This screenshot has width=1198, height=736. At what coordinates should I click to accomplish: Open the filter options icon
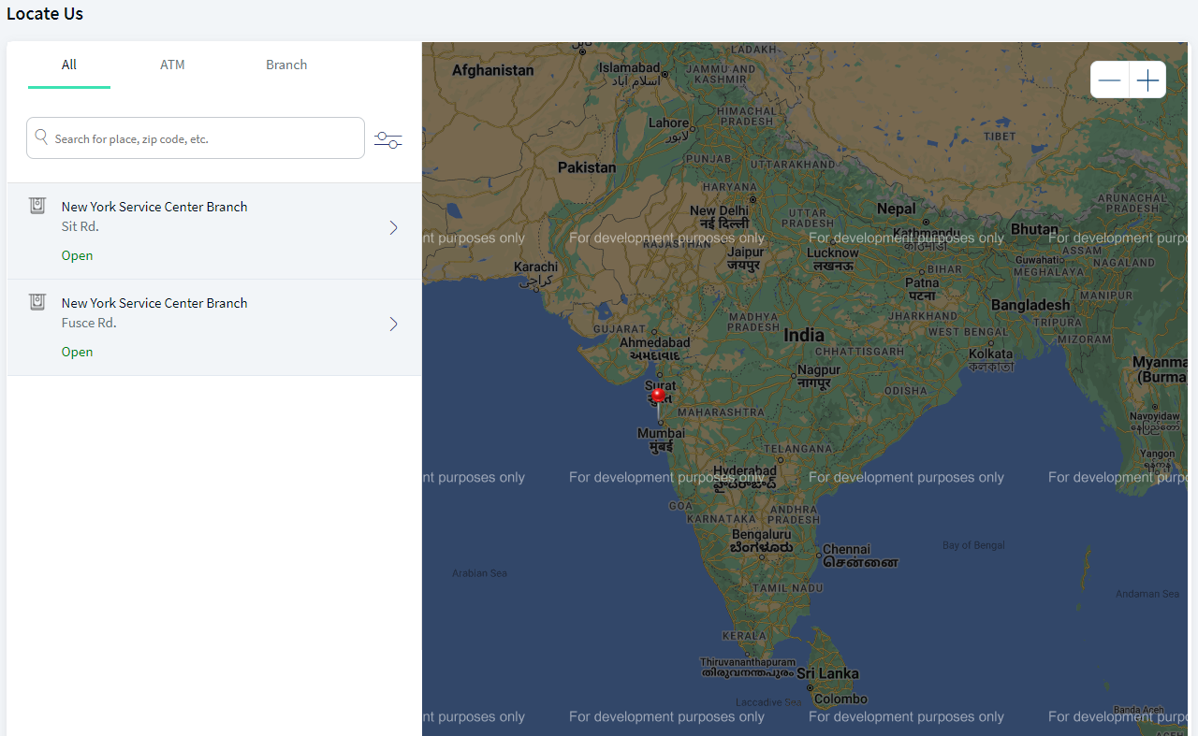[387, 140]
